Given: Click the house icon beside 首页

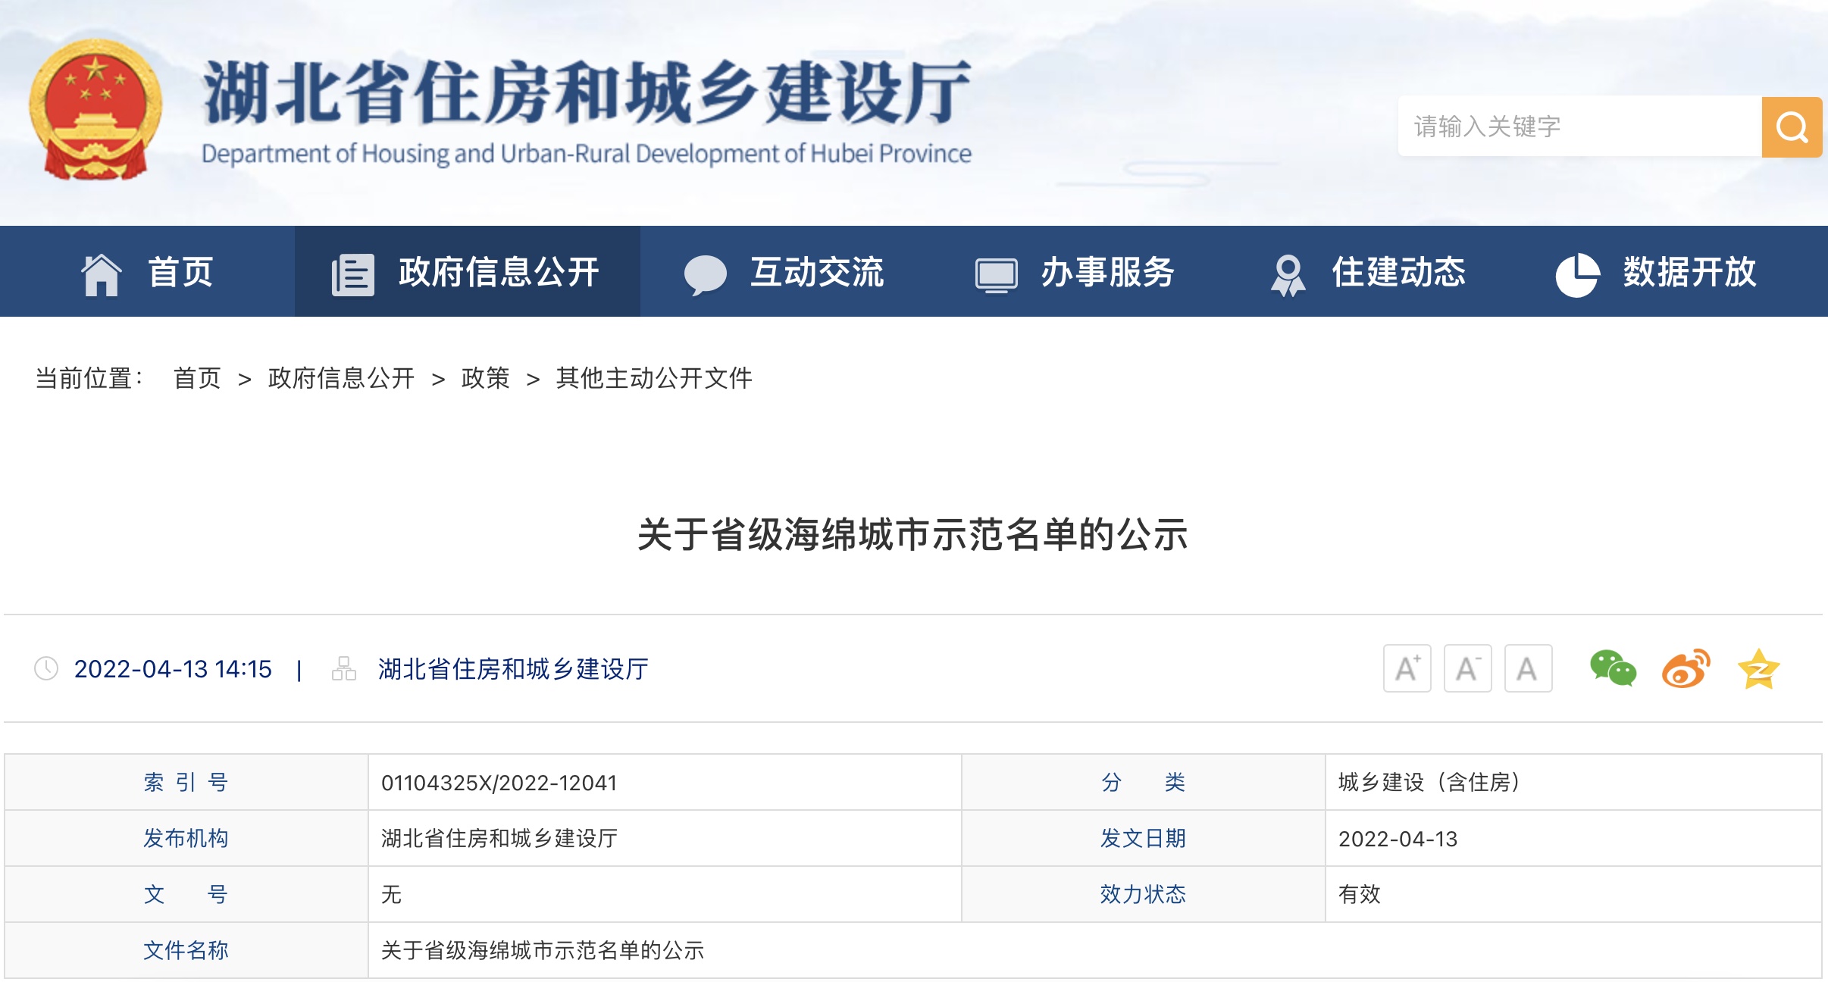Looking at the screenshot, I should pyautogui.click(x=101, y=274).
